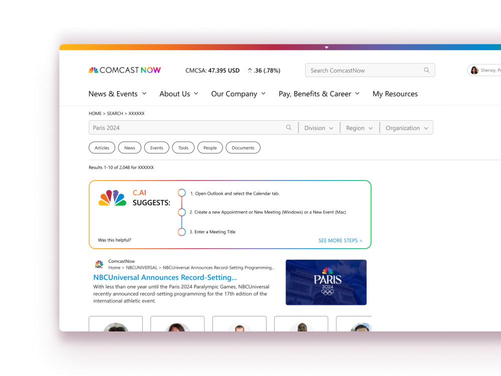Open the Region filter dropdown
Screen dimensions: 501x376
[359, 128]
